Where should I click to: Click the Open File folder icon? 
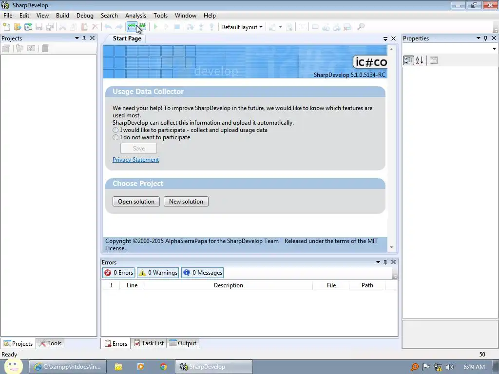coord(17,27)
